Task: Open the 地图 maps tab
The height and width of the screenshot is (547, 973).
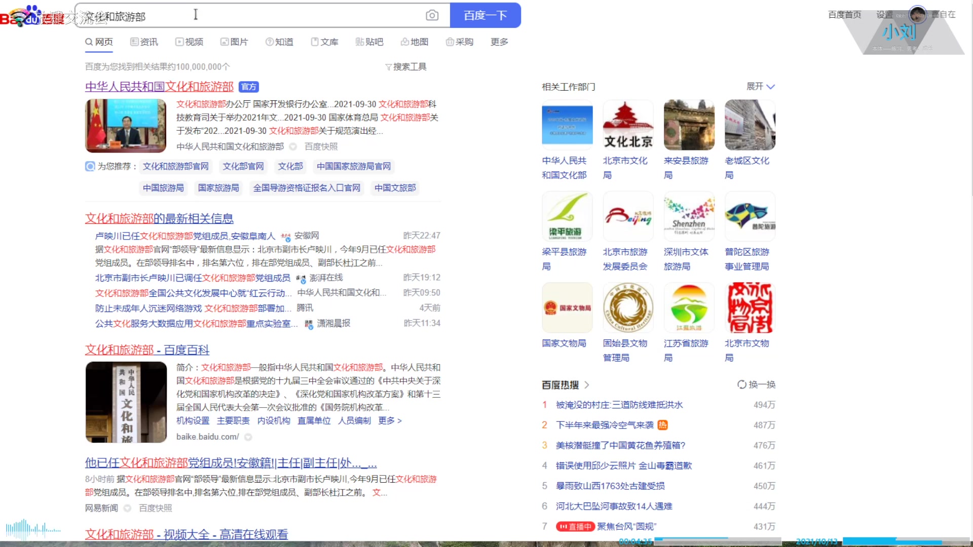Action: click(415, 42)
